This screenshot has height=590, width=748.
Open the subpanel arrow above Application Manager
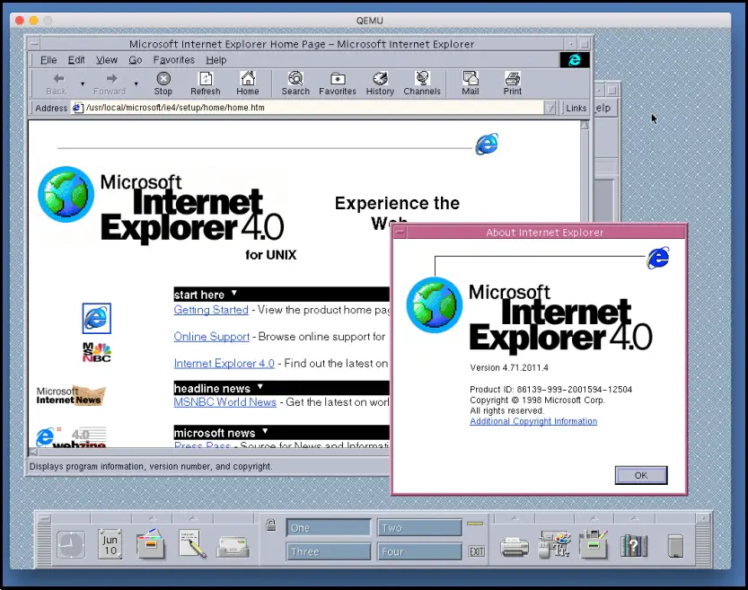click(x=594, y=518)
